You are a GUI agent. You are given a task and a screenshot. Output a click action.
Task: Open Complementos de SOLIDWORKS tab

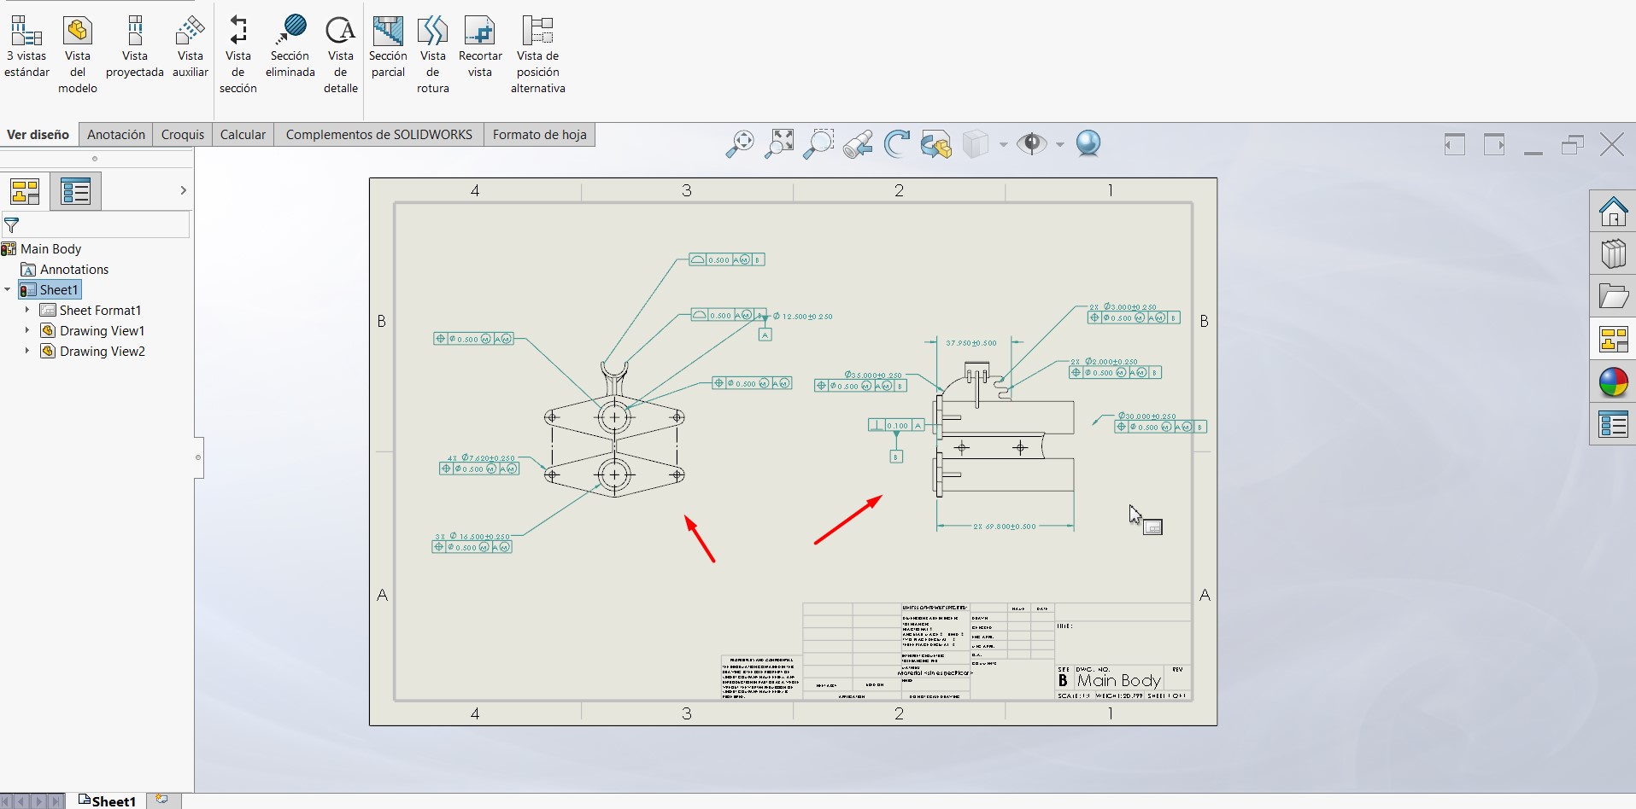(x=379, y=135)
